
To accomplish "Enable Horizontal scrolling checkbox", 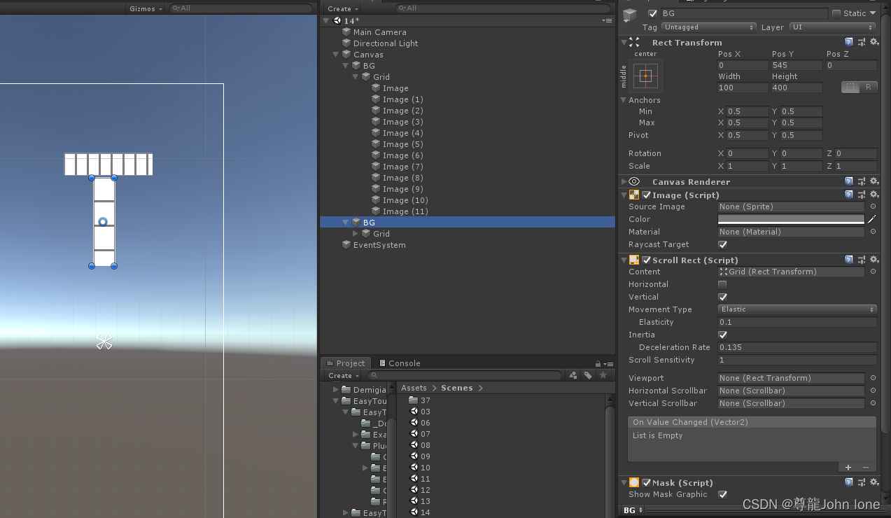I will [722, 284].
